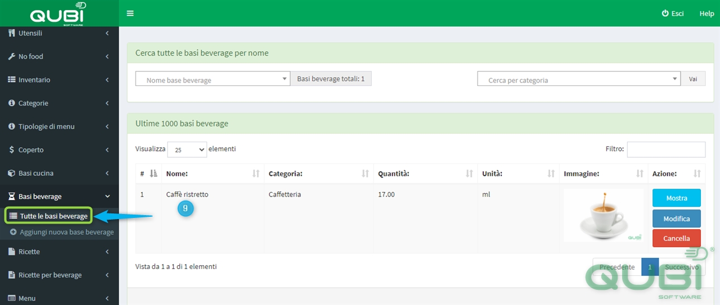This screenshot has width=720, height=305.
Task: Expand the Basi cucina sidebar menu
Action: pyautogui.click(x=59, y=173)
